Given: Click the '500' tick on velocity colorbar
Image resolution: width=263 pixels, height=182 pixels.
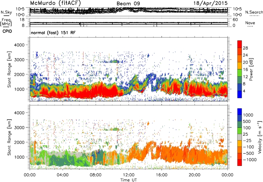Looking at the screenshot, I should coord(247,121).
